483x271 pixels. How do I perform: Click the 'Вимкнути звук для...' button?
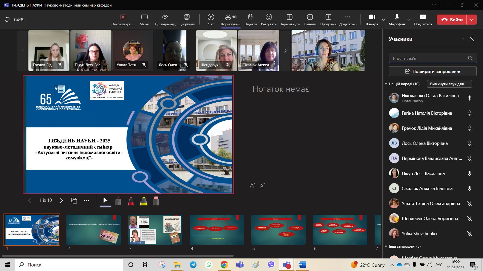(x=449, y=84)
